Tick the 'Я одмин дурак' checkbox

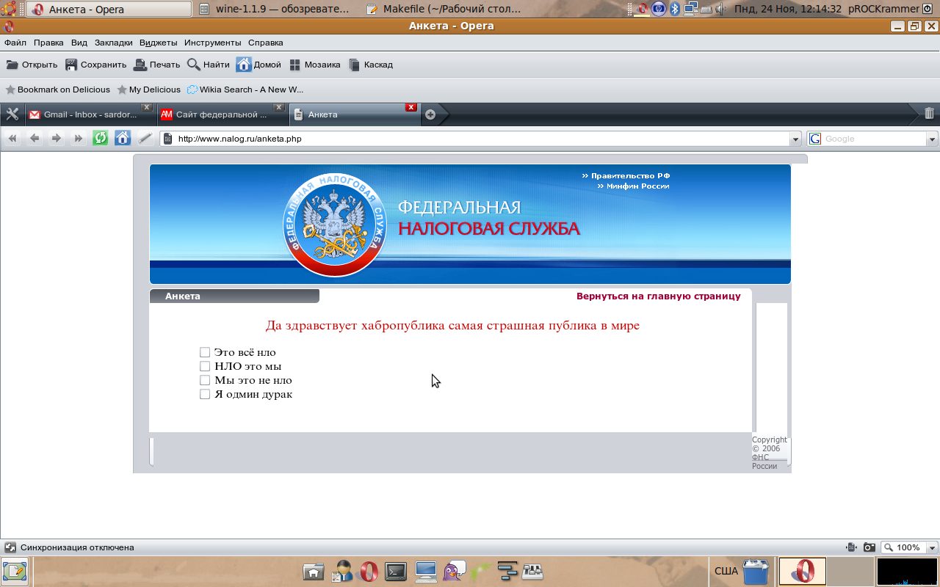[x=205, y=394]
